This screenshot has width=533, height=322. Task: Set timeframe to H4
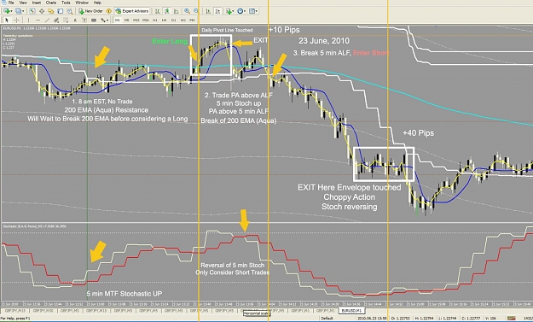[x=165, y=20]
